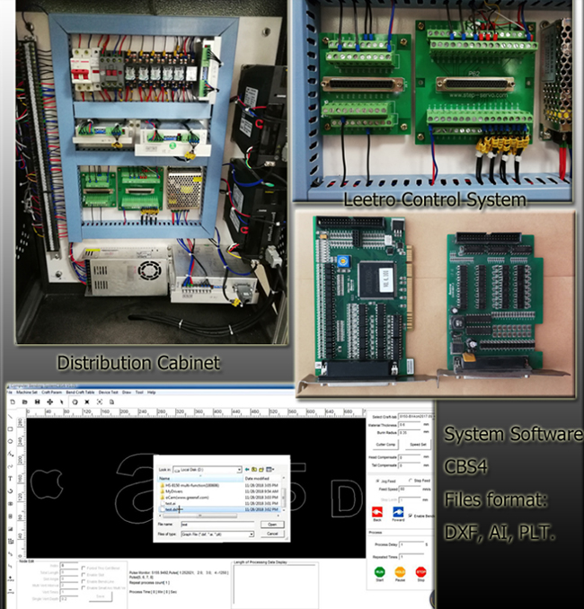Click the green RUN start icon
Viewport: 584px width, 609px height.
coord(377,571)
